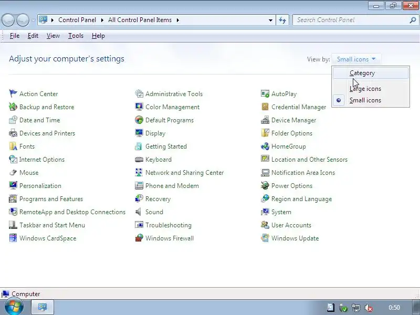Viewport: 420px width, 315px height.
Task: Click the Internet Options globe icon
Action: point(13,159)
